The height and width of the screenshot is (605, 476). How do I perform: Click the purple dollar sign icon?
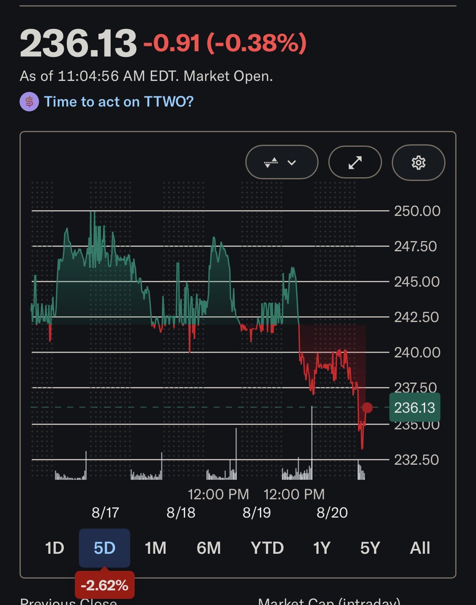(29, 102)
